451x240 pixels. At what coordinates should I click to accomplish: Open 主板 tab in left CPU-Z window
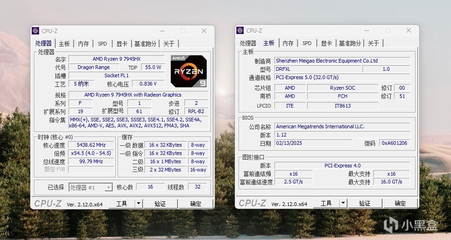click(x=64, y=44)
